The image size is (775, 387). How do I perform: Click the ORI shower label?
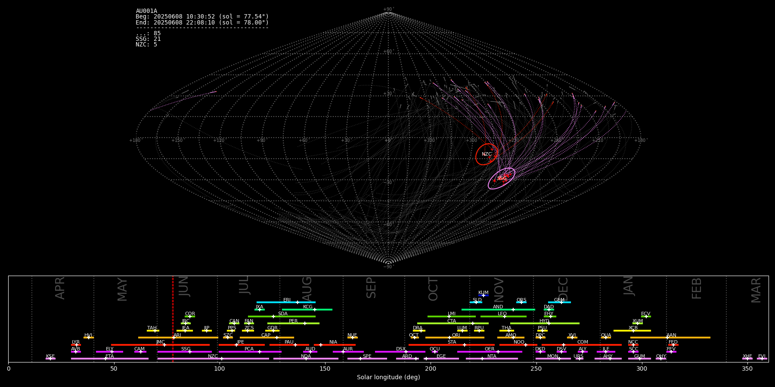456,335
